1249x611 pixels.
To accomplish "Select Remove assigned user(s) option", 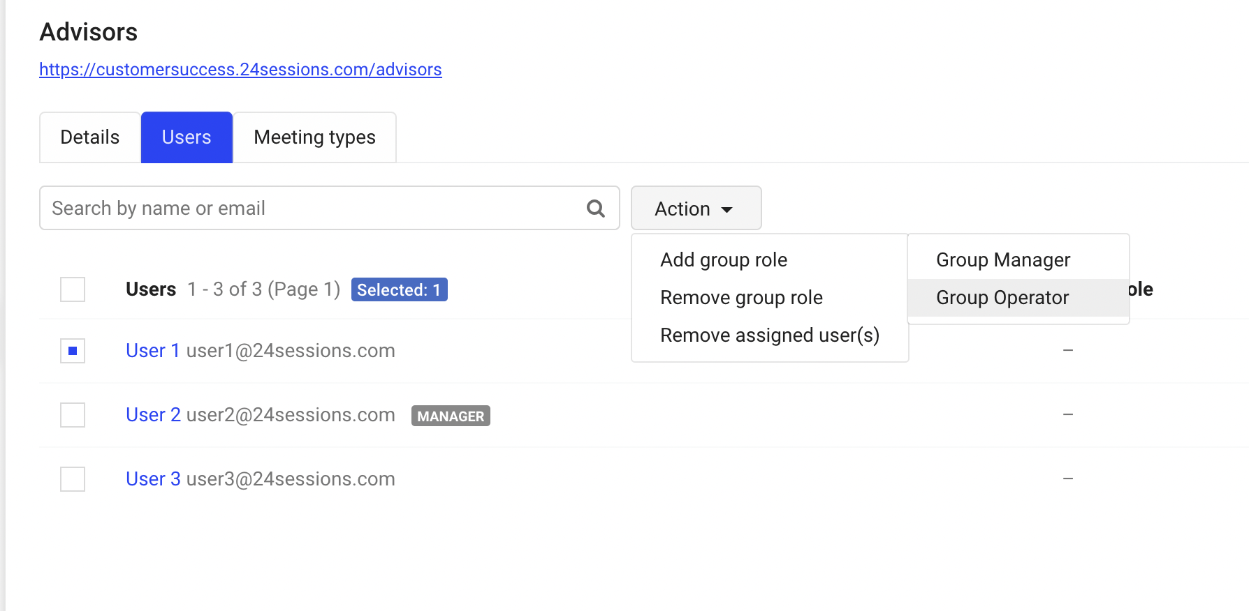I will [769, 335].
